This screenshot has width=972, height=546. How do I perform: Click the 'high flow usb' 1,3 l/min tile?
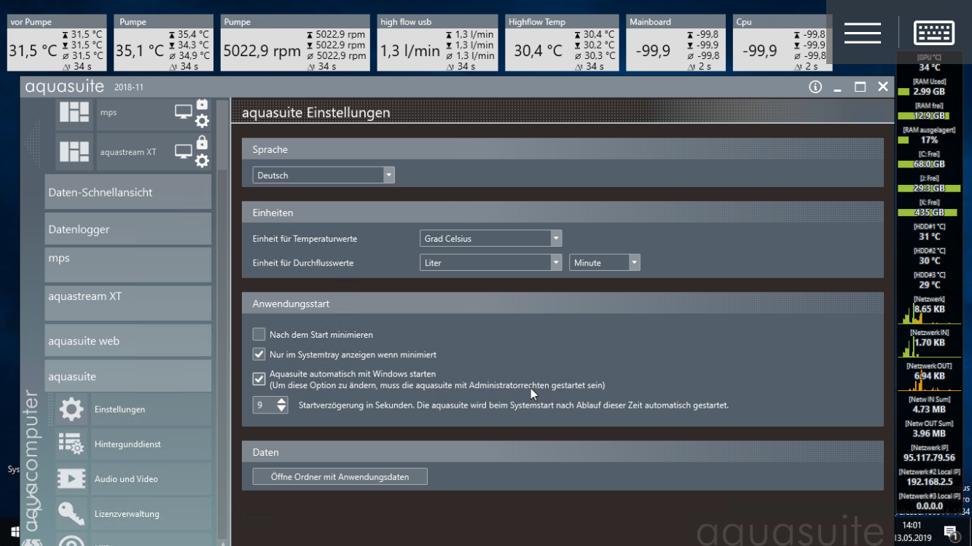pos(437,44)
